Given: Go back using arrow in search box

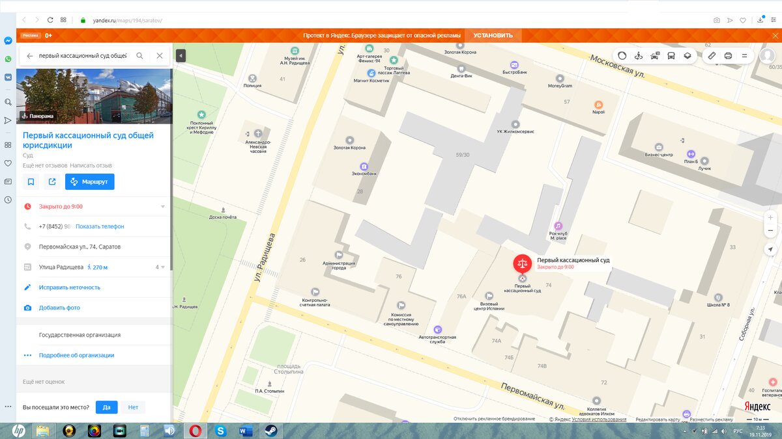Looking at the screenshot, I should [x=29, y=56].
